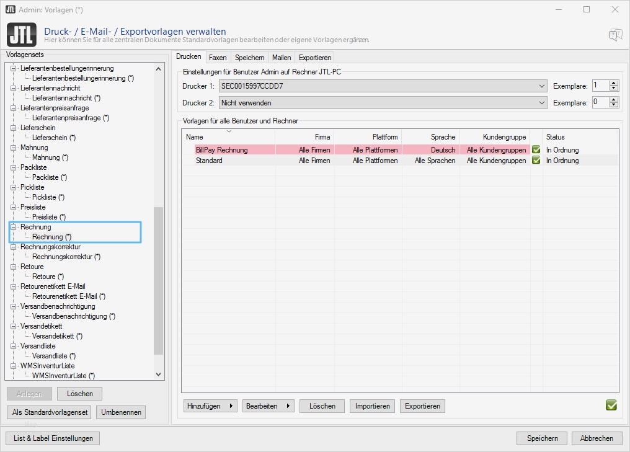This screenshot has height=452, width=630.
Task: Select Versandbenachrichtigung (*) child item
Action: point(74,316)
